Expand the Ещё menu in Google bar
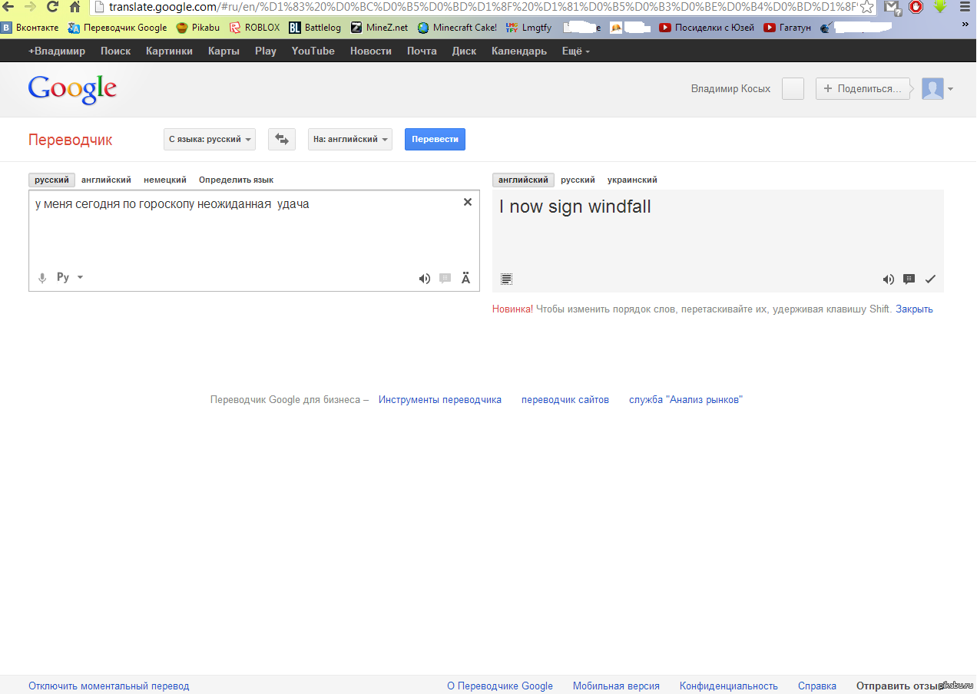The image size is (977, 694). pyautogui.click(x=576, y=51)
